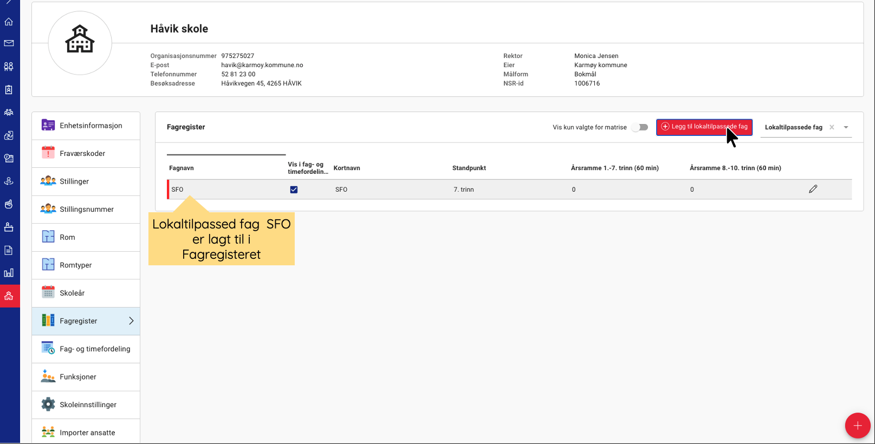Viewport: 875px width, 444px height.
Task: Click Legg til lokaltilpassede fag button
Action: [x=704, y=127]
